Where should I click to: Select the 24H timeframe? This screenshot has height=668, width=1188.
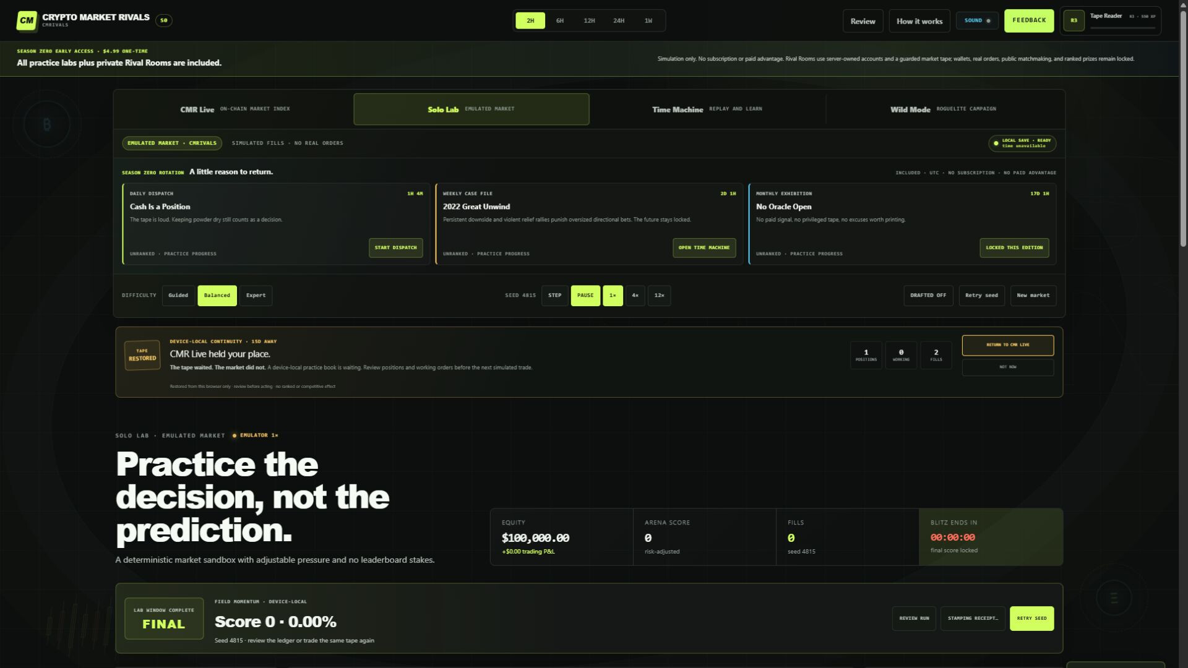[619, 20]
